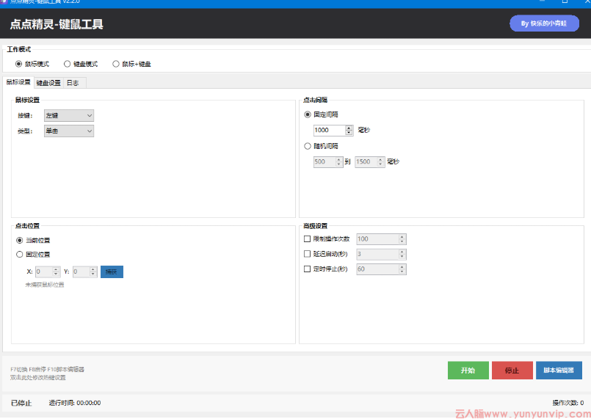Screen dimensions: 591x419
Task: Choose the 鼠标+键盘 work mode
Action: pyautogui.click(x=116, y=64)
